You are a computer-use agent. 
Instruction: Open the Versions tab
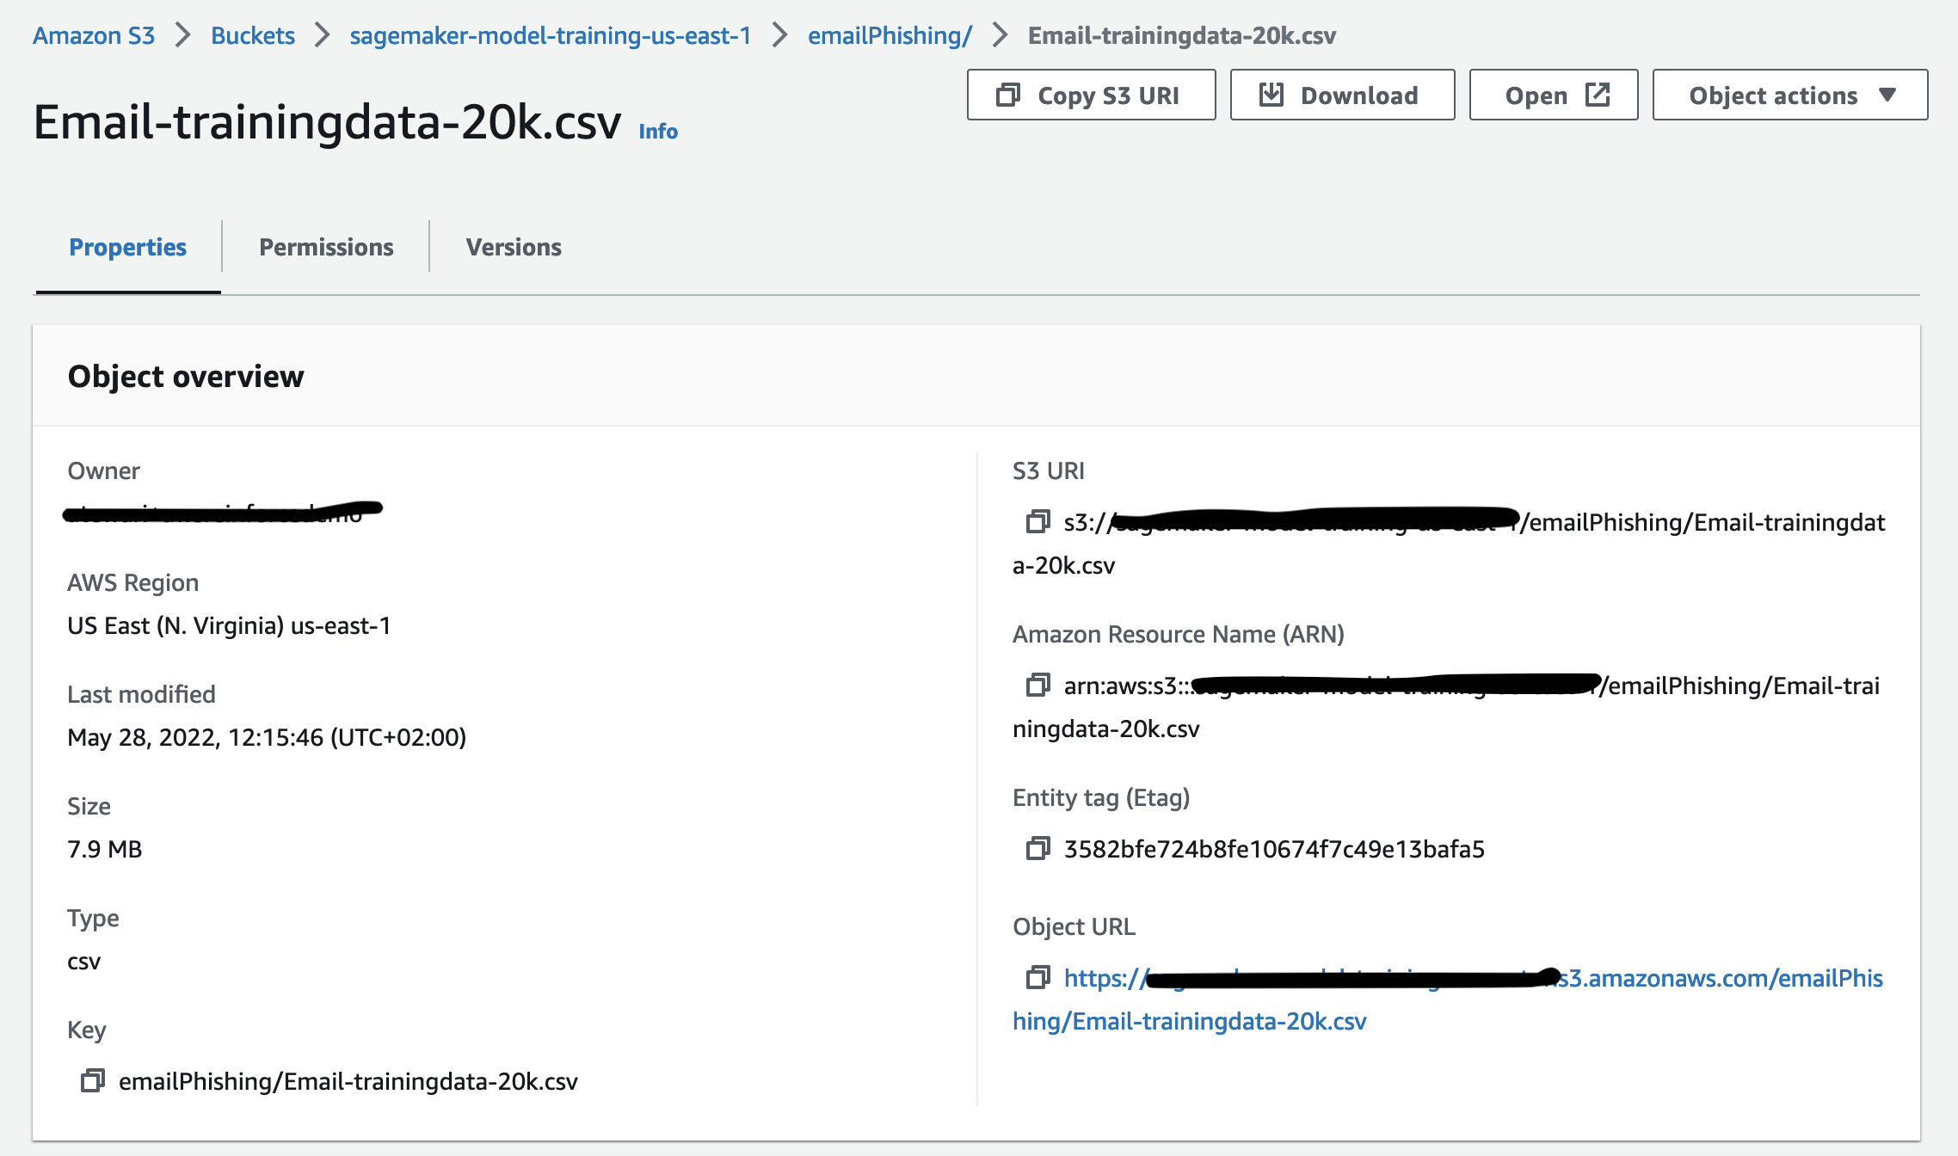514,247
